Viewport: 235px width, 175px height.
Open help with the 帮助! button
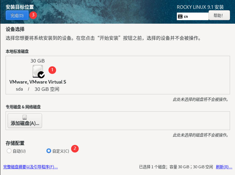(x=219, y=15)
